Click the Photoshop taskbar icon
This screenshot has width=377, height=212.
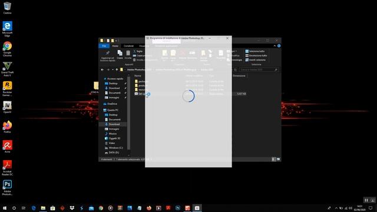[x=178, y=208]
